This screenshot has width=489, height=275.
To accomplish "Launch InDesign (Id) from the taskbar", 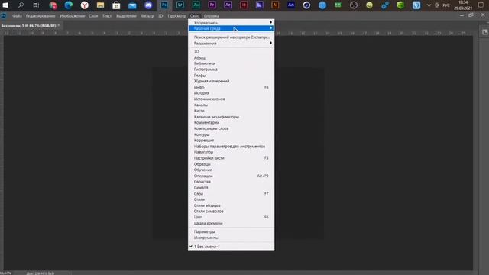I will tap(244, 5).
